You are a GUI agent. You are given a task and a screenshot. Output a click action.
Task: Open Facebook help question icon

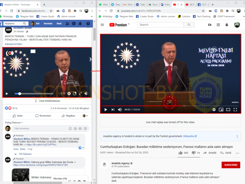click(x=88, y=23)
